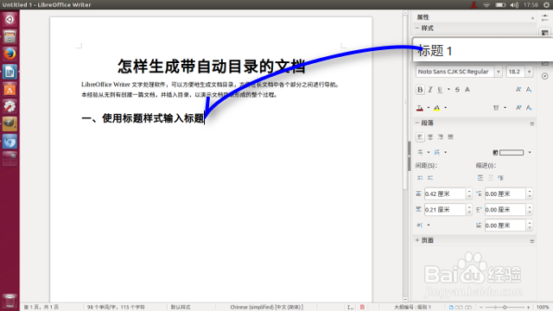The width and height of the screenshot is (553, 311).
Task: Open underline style dropdown arrow
Action: pos(448,90)
